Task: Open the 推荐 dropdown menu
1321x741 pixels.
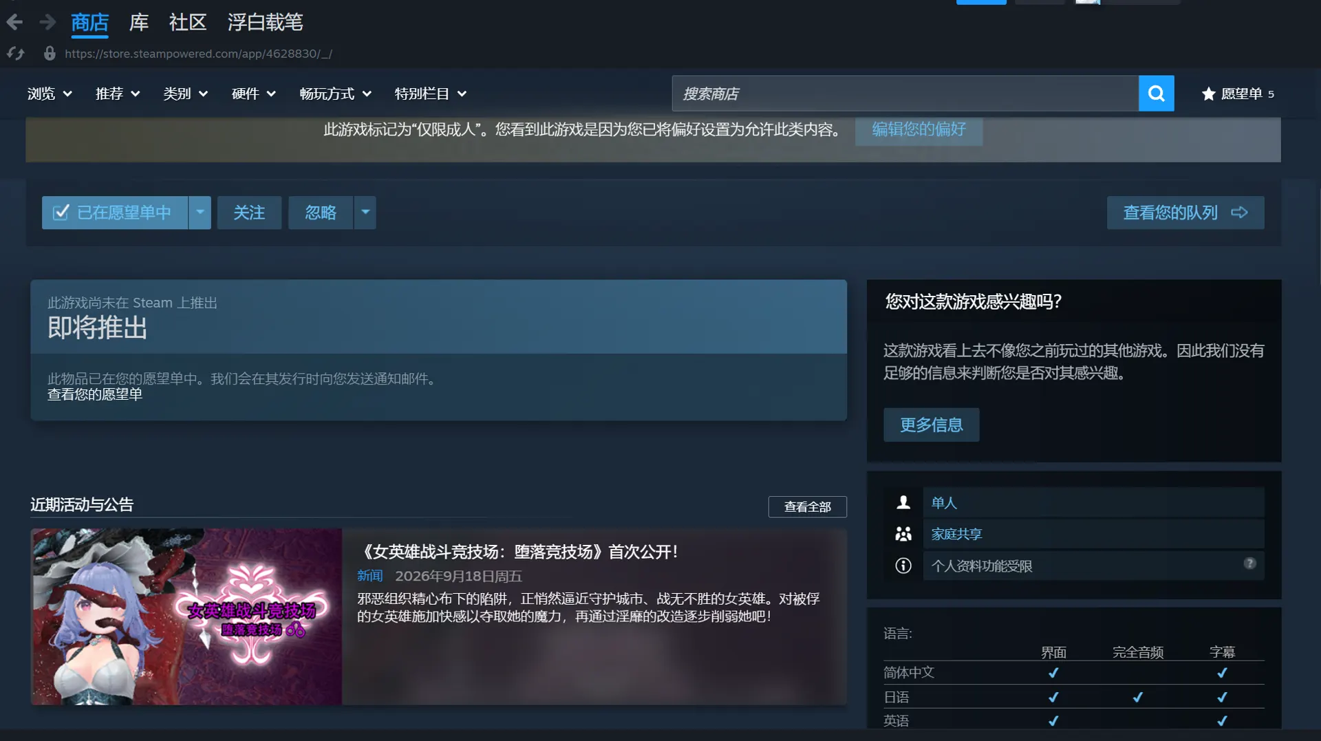Action: tap(118, 94)
